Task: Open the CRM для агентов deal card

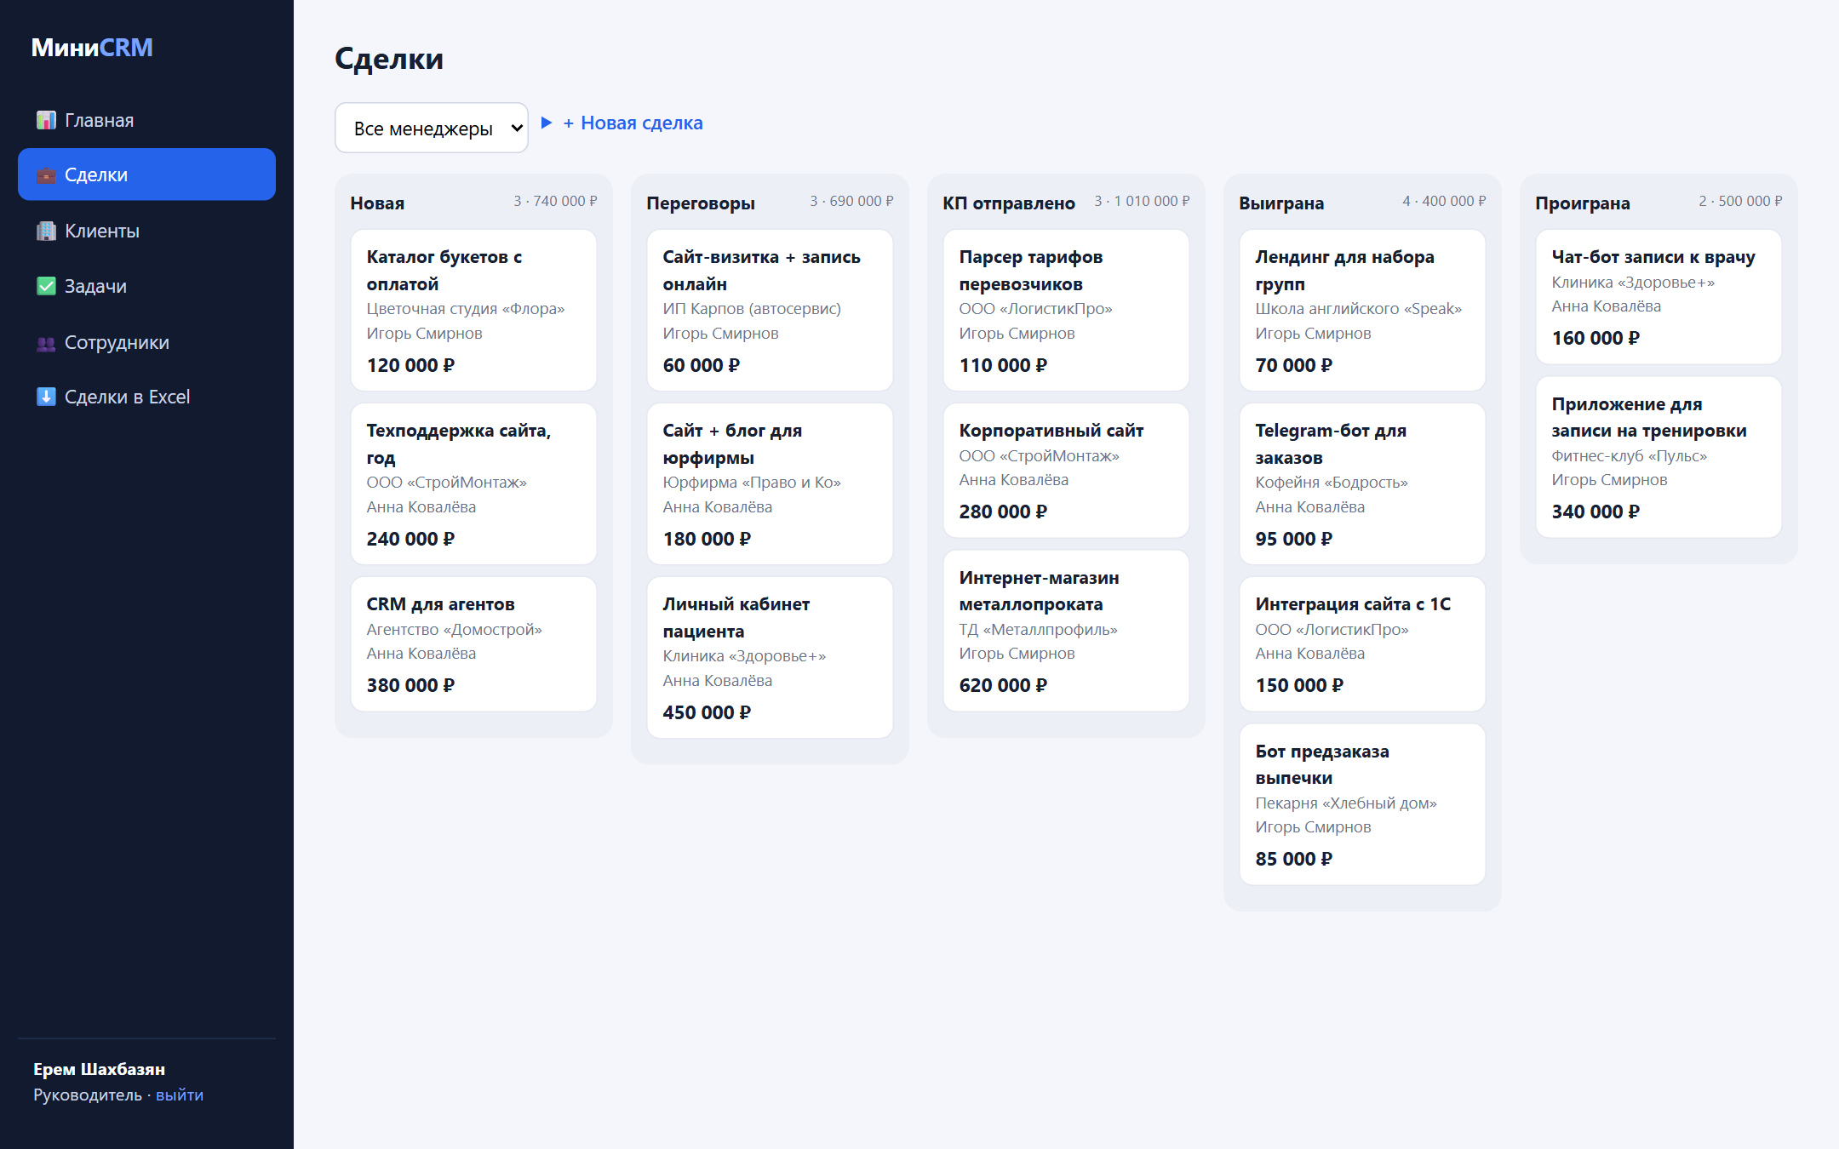Action: (x=473, y=644)
